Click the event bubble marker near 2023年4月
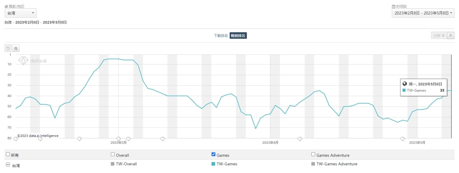 point(300,139)
